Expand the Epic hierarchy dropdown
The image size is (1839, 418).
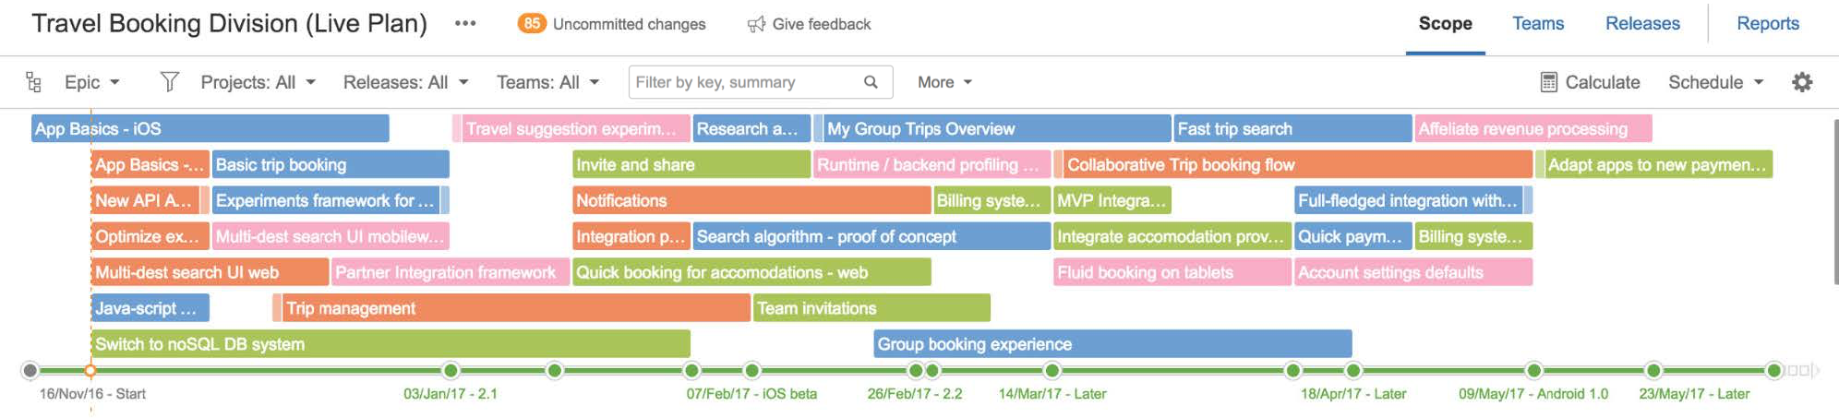92,82
